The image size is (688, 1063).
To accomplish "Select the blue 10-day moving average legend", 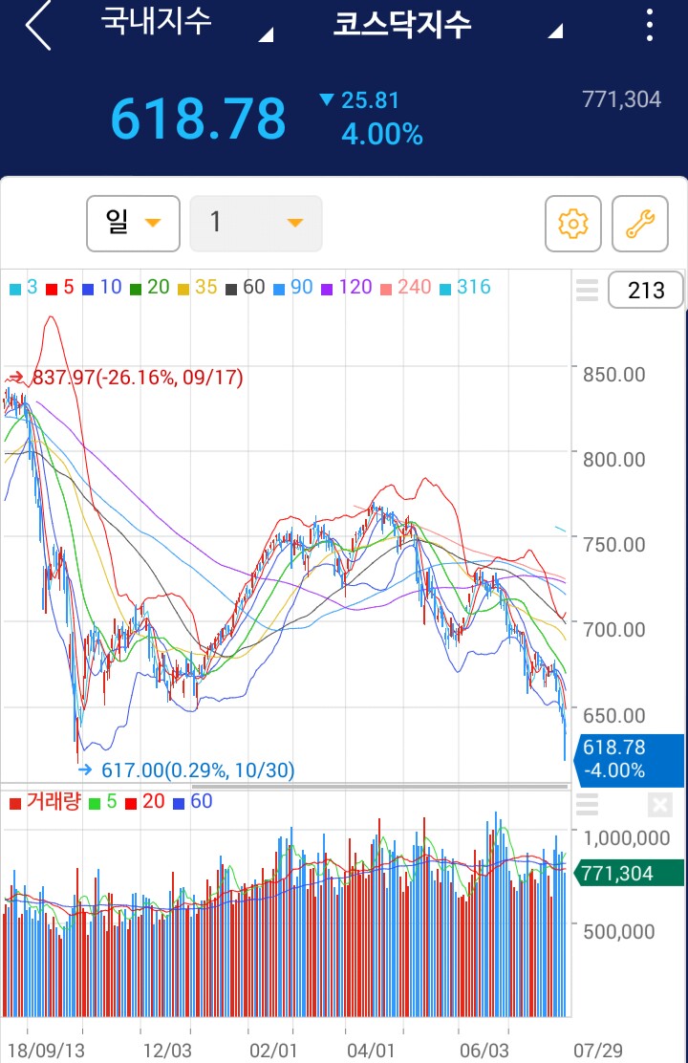I will coord(101,288).
